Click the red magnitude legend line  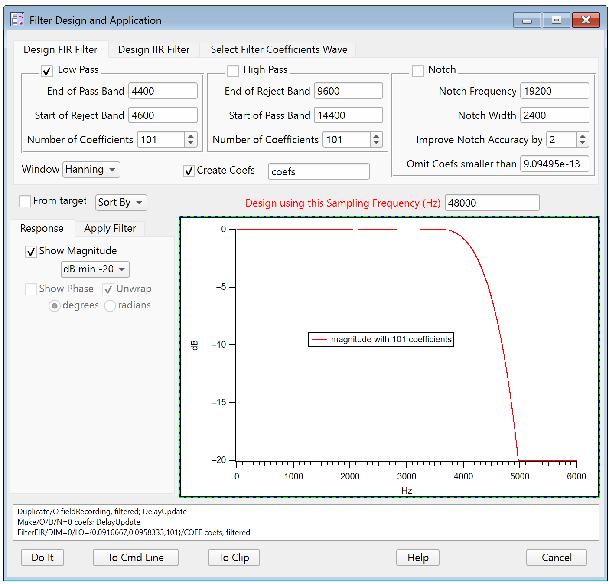[319, 339]
